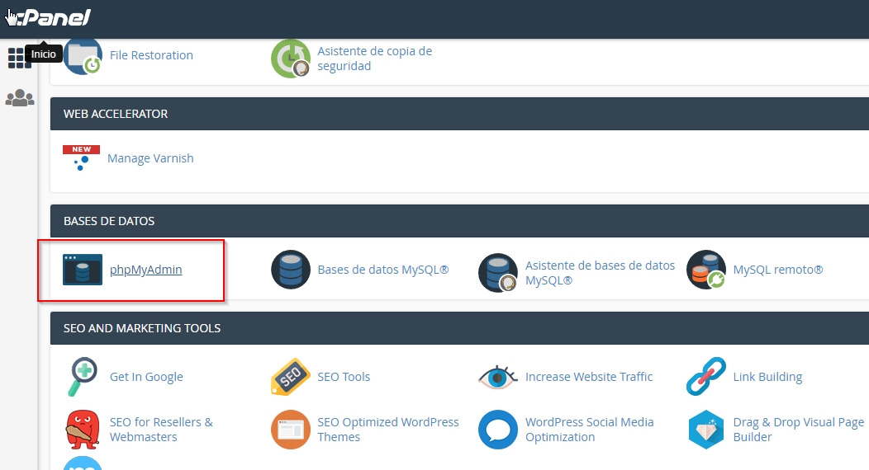Collapse the BASES DE DATOS section header
The image size is (869, 470).
coord(459,221)
